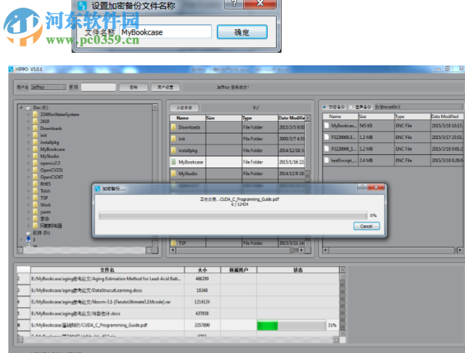Viewport: 465px width, 353px height.
Task: Select the encrypted backup radio button (selected)
Action: [x=325, y=107]
